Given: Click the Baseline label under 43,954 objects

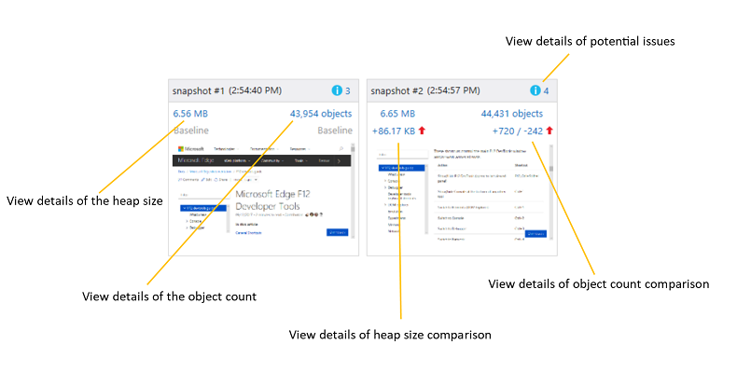Looking at the screenshot, I should [x=335, y=131].
